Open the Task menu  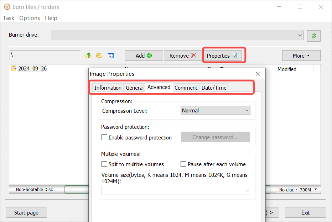[x=9, y=18]
